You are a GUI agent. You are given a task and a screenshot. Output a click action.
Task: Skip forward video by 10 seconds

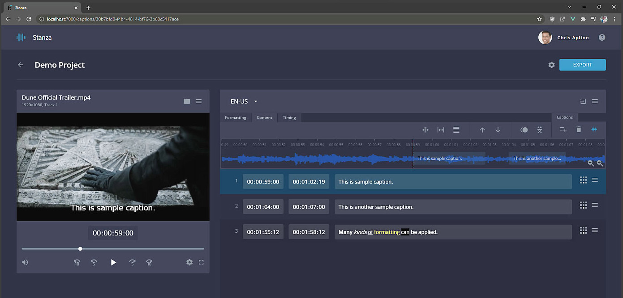click(x=149, y=263)
